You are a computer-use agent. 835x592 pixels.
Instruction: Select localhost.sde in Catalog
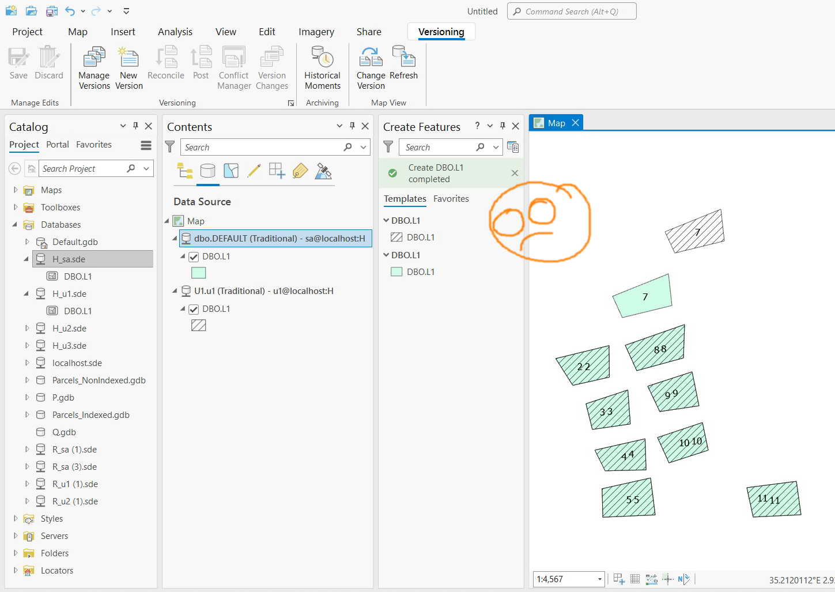tap(77, 363)
